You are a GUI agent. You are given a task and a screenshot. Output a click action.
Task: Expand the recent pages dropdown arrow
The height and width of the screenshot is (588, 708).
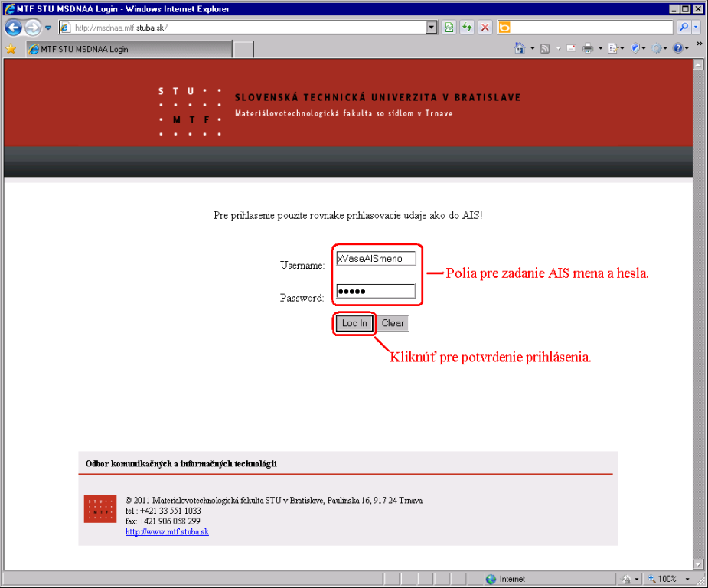48,28
